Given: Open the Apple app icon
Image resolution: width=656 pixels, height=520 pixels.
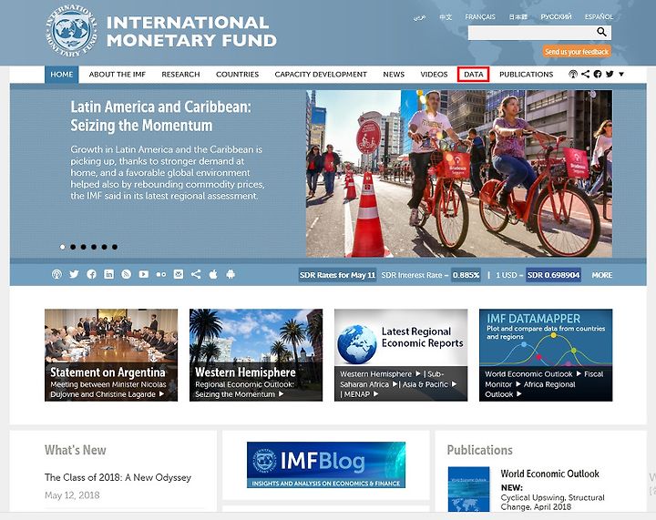Looking at the screenshot, I should pos(213,274).
